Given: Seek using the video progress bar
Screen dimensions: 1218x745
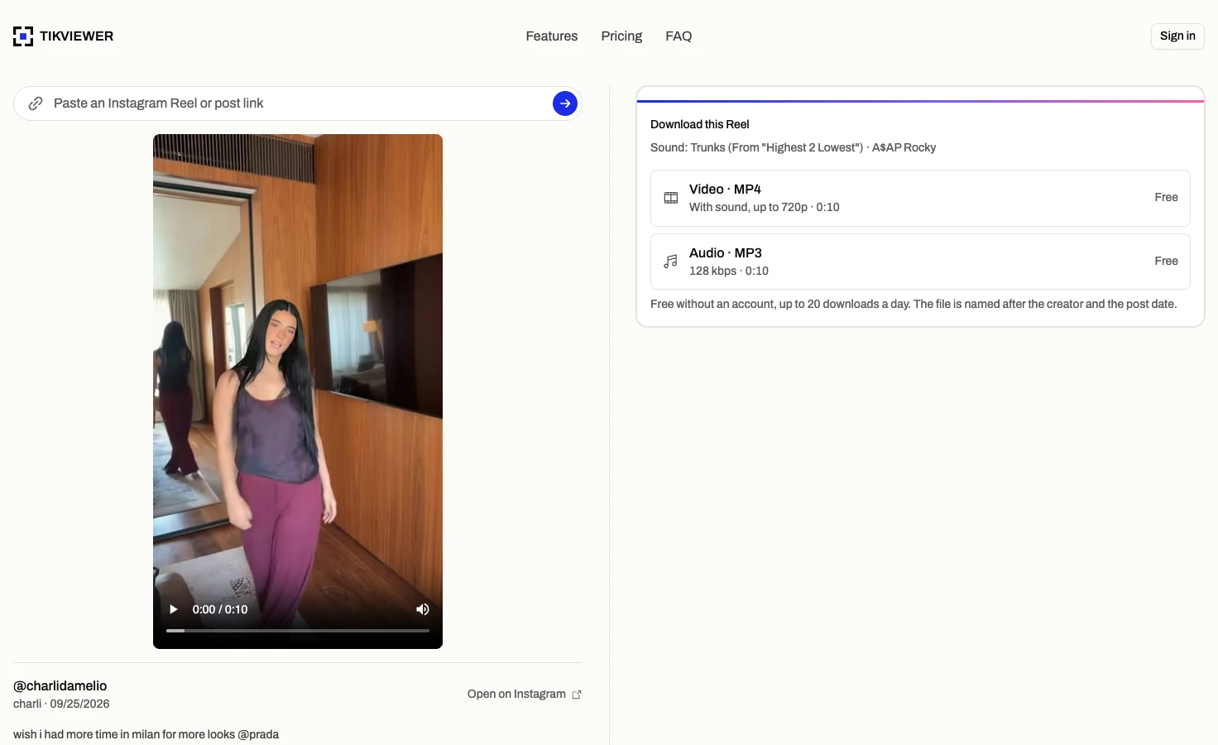Looking at the screenshot, I should tap(298, 631).
